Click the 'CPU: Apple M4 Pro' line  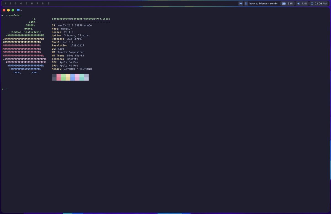(65, 62)
